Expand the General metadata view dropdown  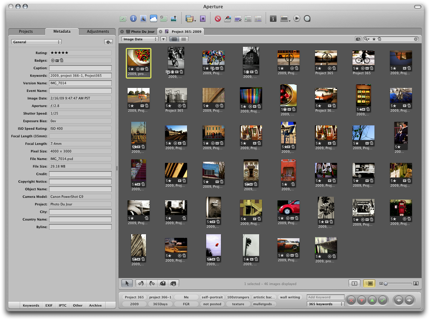[36, 42]
